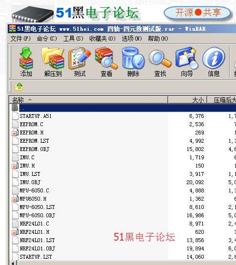Click the size value 8,971

point(197,224)
